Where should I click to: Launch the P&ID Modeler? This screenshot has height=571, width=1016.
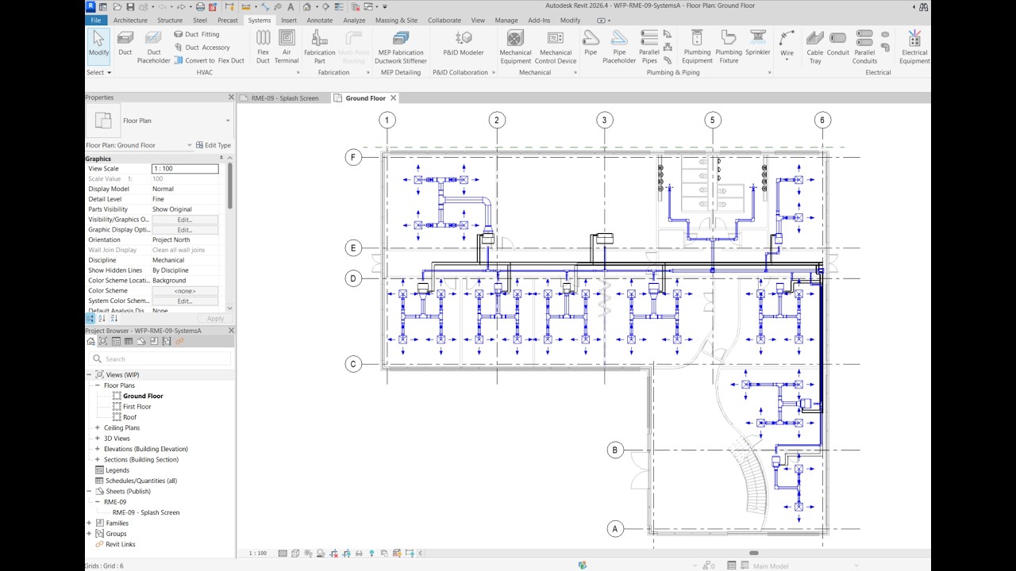click(x=464, y=43)
